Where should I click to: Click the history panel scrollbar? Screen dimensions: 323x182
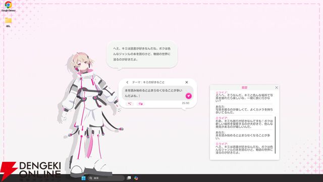tap(275, 135)
